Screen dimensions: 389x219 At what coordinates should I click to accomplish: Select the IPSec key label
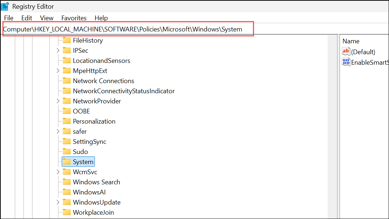click(x=80, y=51)
